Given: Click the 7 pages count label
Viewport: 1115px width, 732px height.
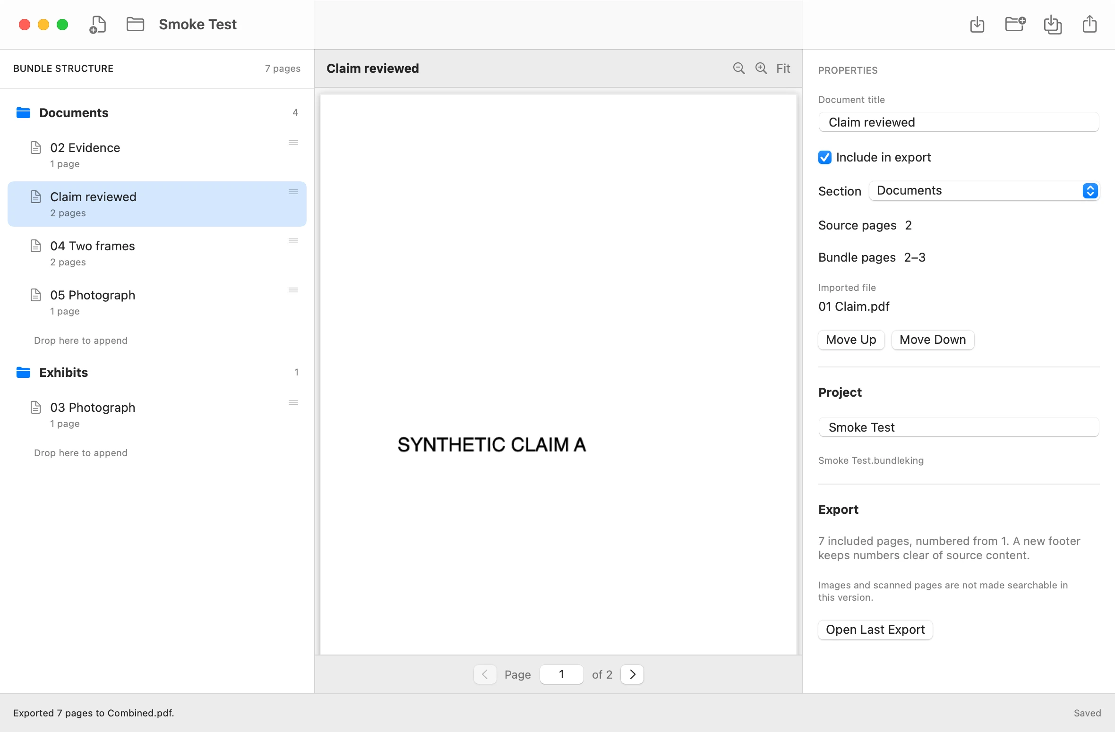Looking at the screenshot, I should click(283, 68).
